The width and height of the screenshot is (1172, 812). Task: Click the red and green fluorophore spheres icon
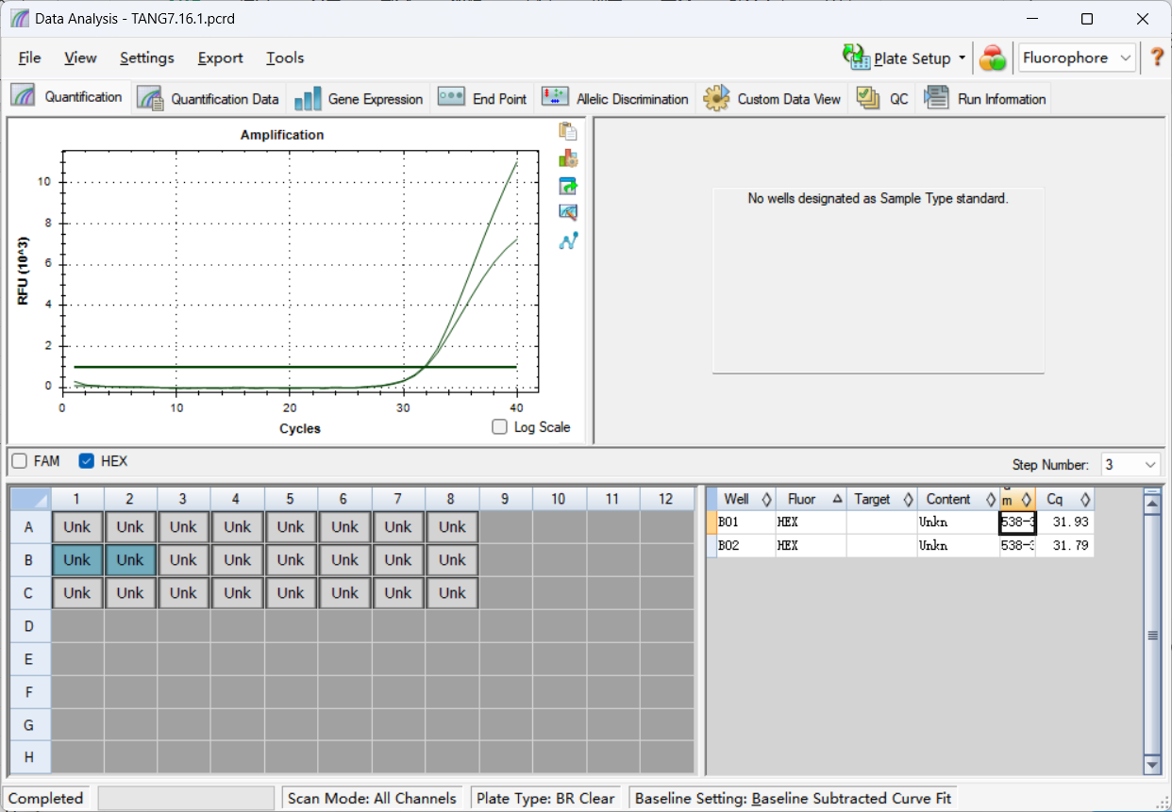[993, 58]
